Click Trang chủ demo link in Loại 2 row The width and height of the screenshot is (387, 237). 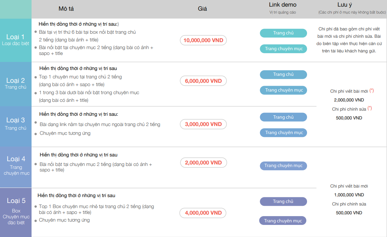tap(283, 74)
